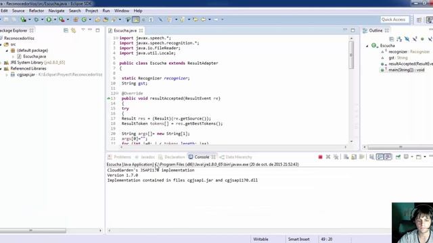Toggle Mark Occurrences in toolbar
433x243 pixels.
135,20
